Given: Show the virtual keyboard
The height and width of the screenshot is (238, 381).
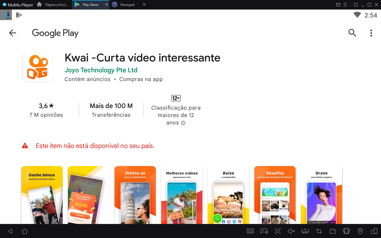Looking at the screenshot, I should pyautogui.click(x=250, y=231).
